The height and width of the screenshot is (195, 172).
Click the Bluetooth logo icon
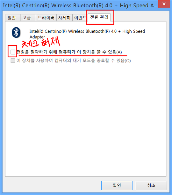(16, 33)
